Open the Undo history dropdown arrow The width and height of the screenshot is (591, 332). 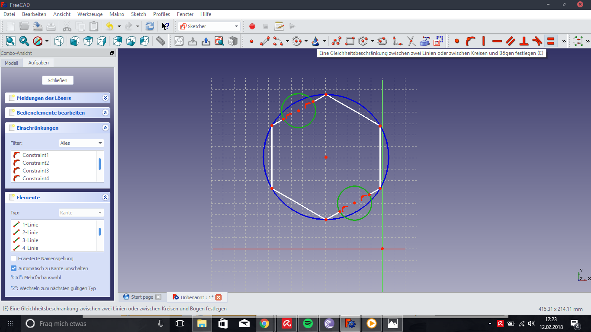119,26
